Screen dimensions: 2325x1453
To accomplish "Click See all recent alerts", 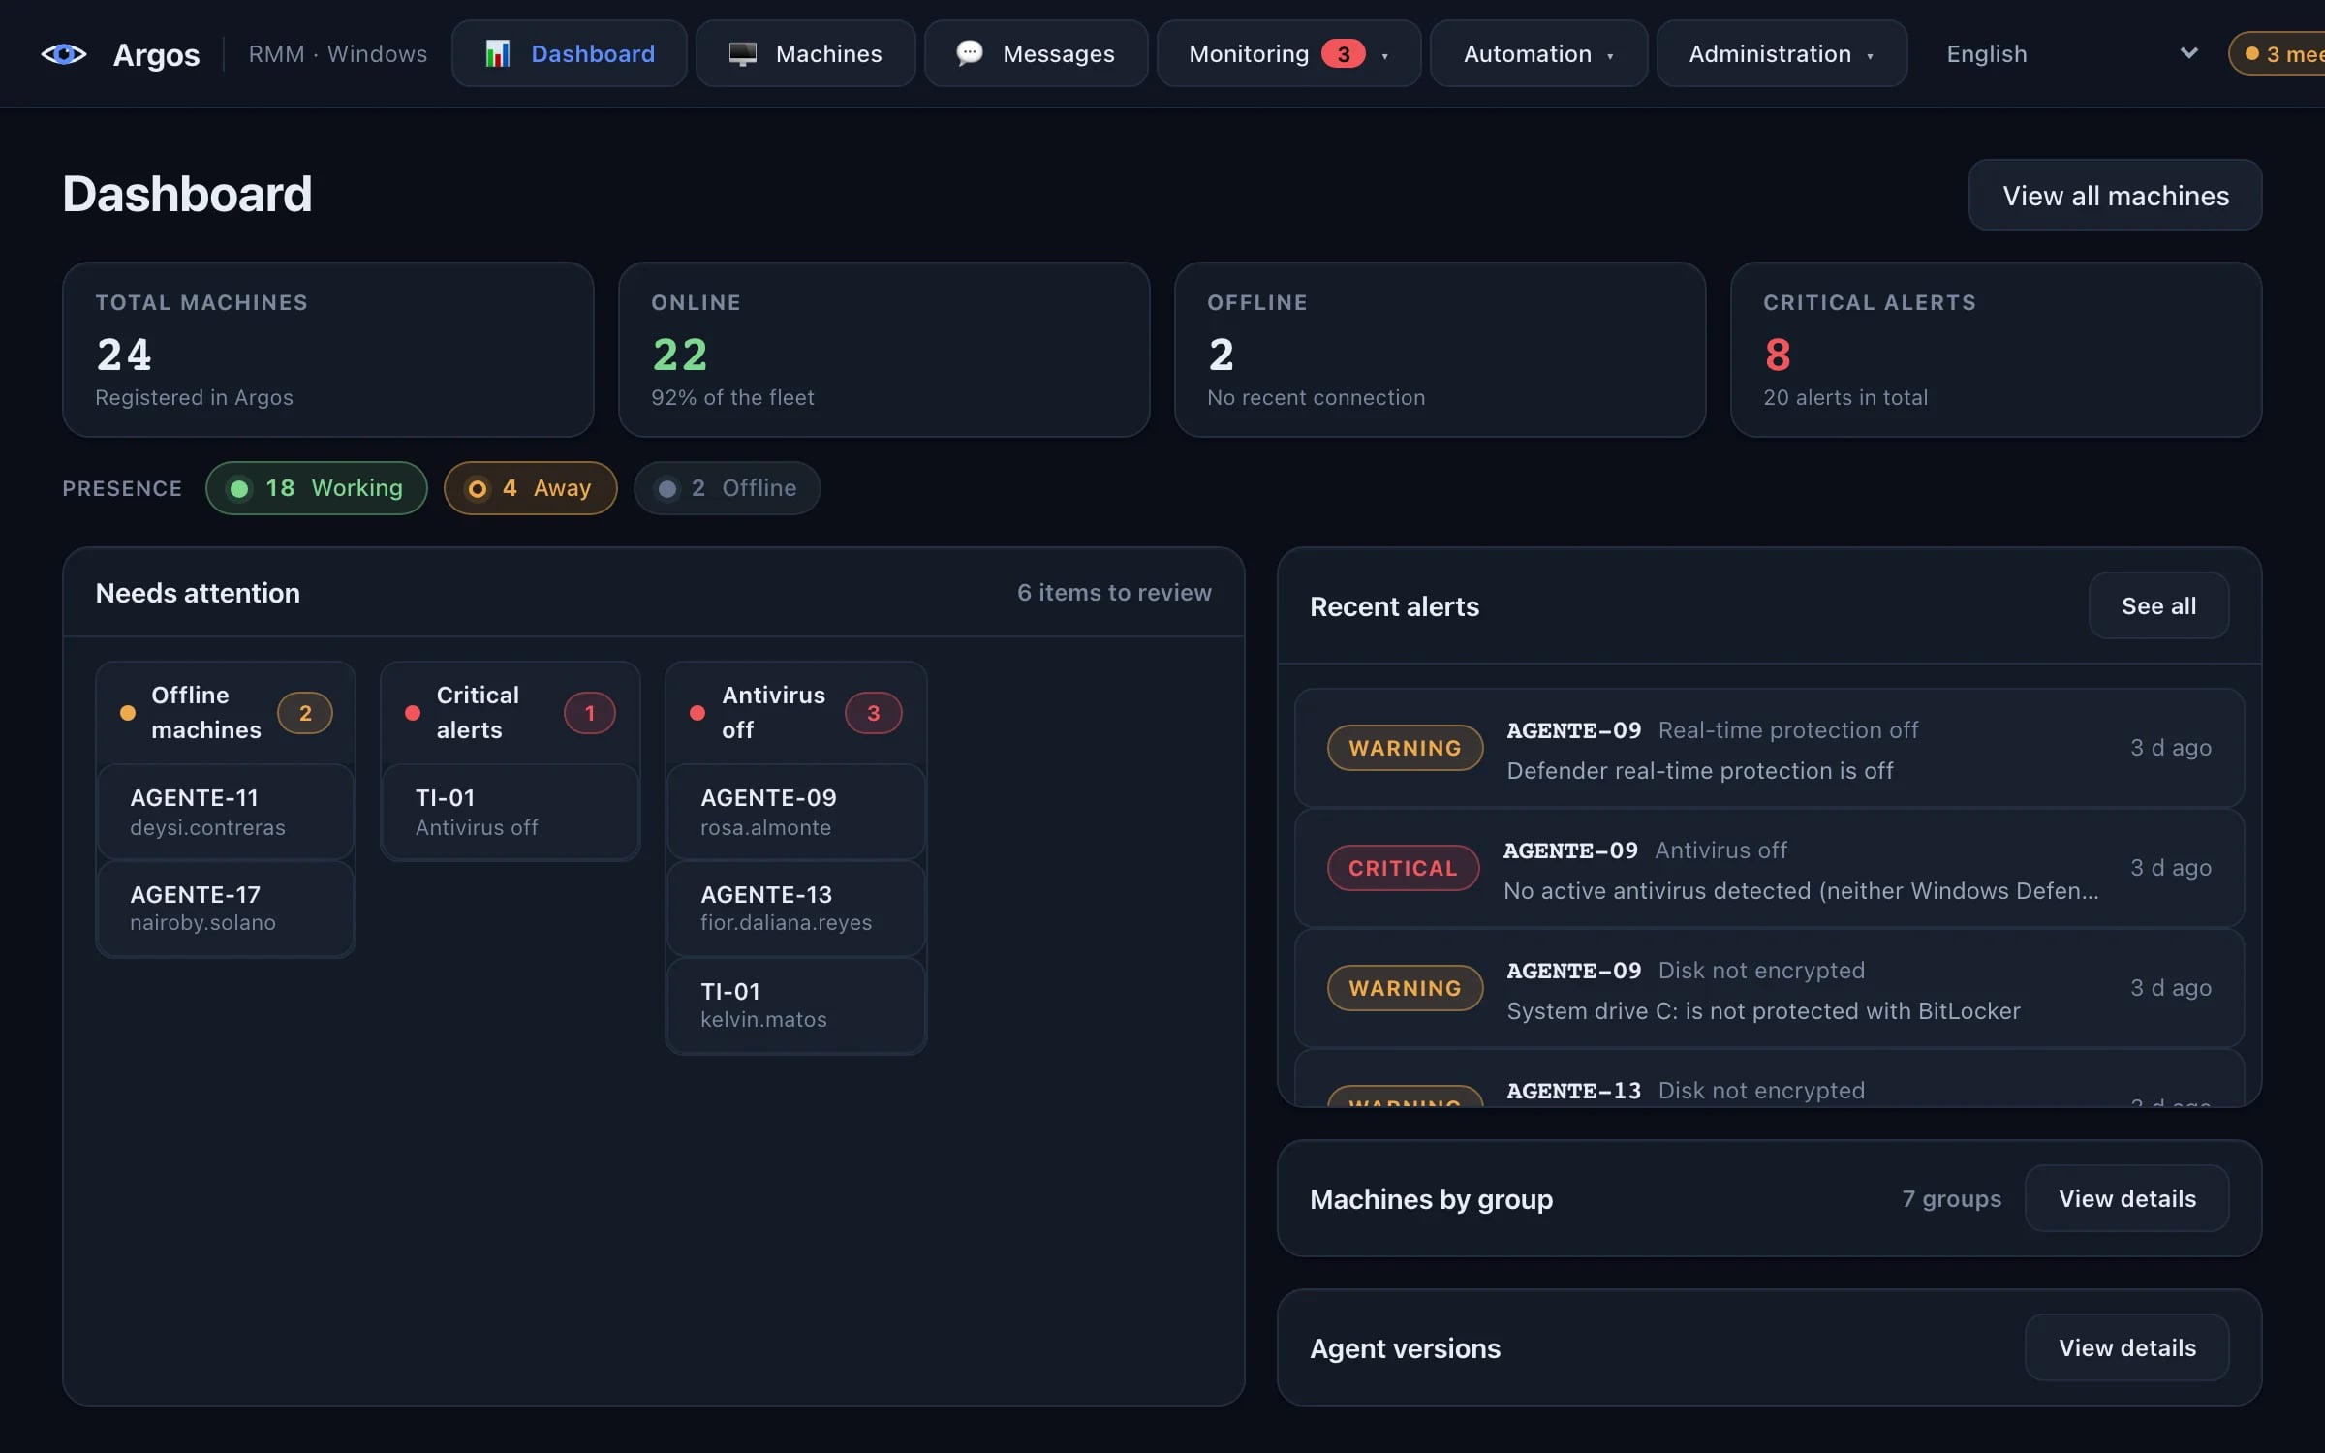I will coord(2158,606).
